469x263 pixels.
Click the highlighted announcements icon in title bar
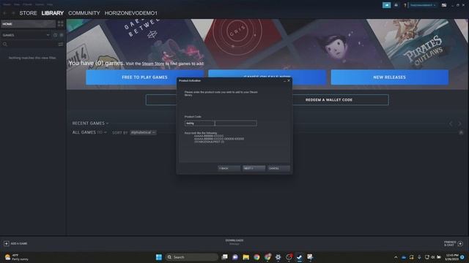[386, 5]
